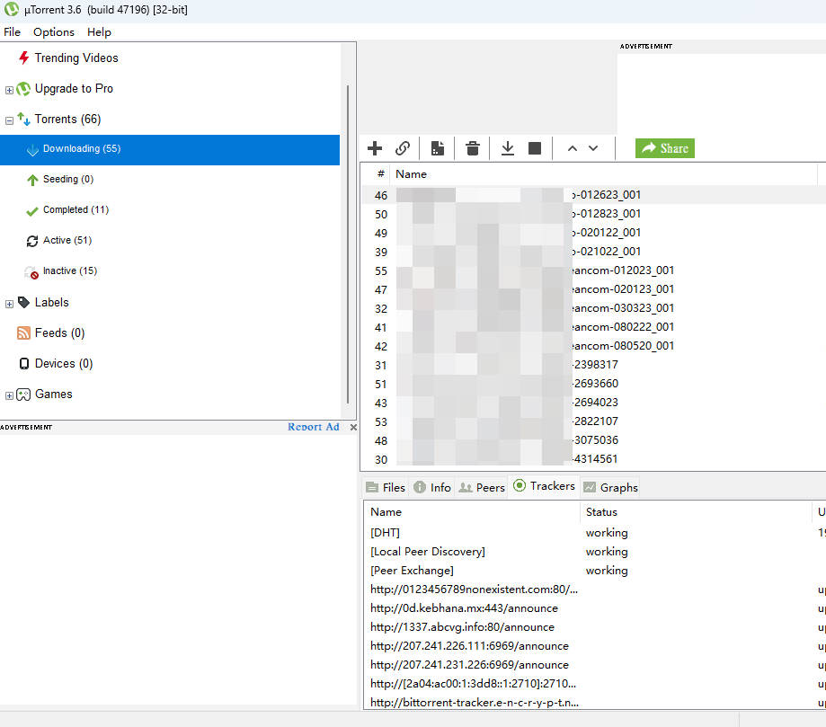
Task: Open the Graphs tab
Action: 610,487
